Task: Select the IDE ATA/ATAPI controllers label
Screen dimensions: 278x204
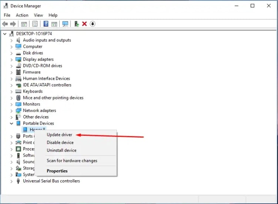Action: coord(47,85)
